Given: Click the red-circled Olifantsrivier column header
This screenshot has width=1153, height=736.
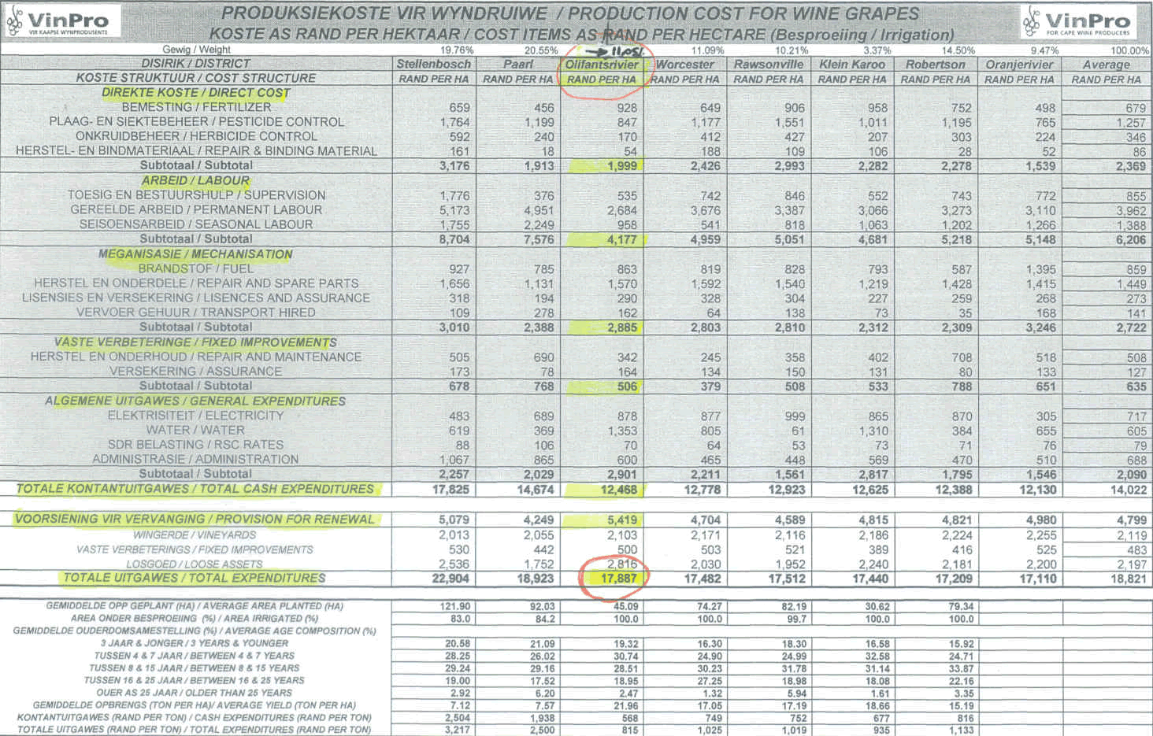Looking at the screenshot, I should [602, 65].
